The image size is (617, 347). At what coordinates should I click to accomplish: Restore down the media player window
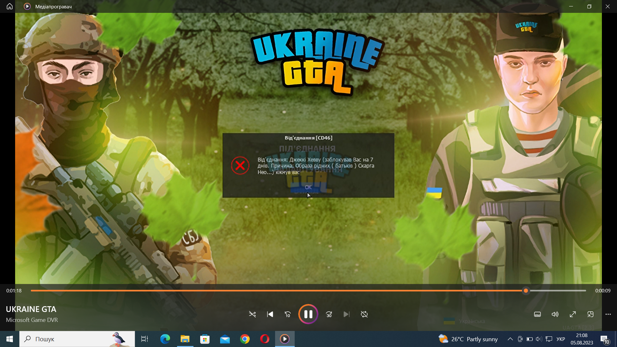click(589, 6)
